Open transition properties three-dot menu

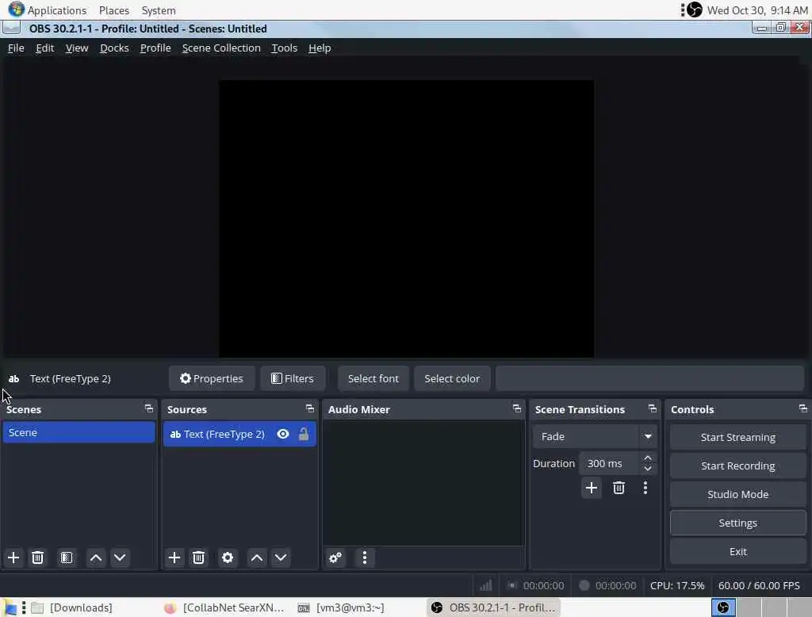pos(645,488)
